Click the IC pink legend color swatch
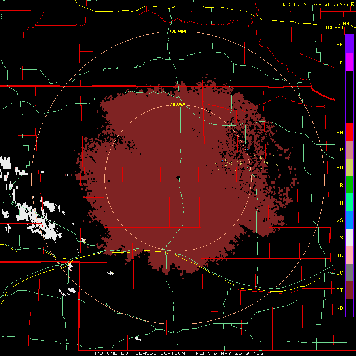356x356 pixels. click(349, 255)
